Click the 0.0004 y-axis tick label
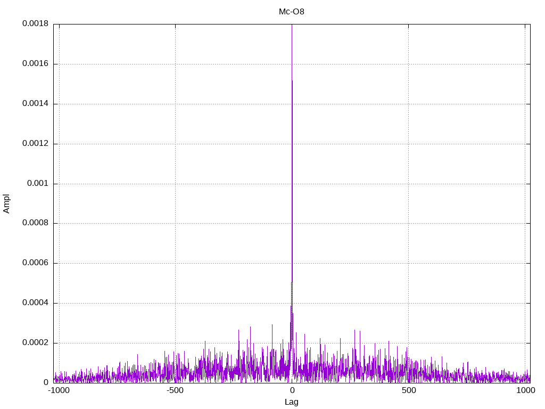The image size is (545, 409). pos(35,303)
